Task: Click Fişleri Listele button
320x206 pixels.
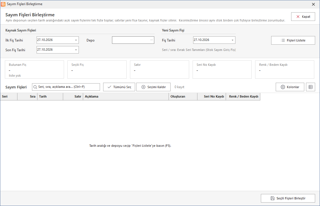Action: click(293, 40)
